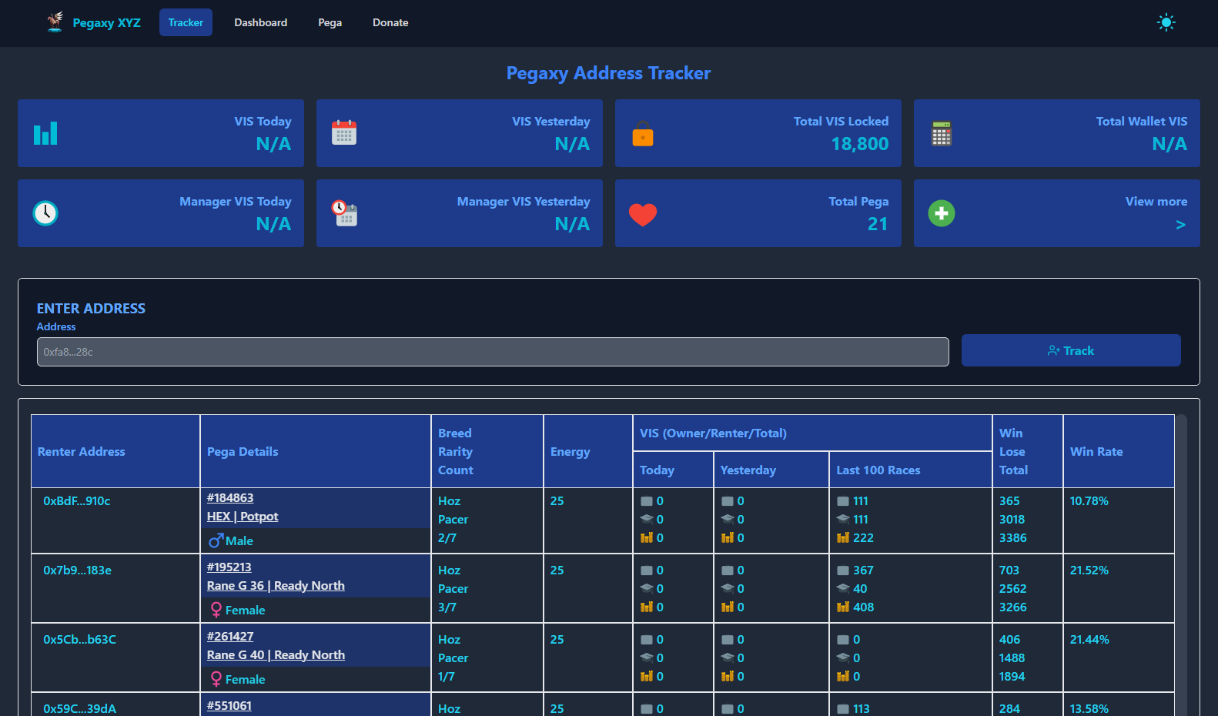This screenshot has height=716, width=1218.
Task: Click the calculator icon for Total Wallet VIS
Action: point(942,133)
